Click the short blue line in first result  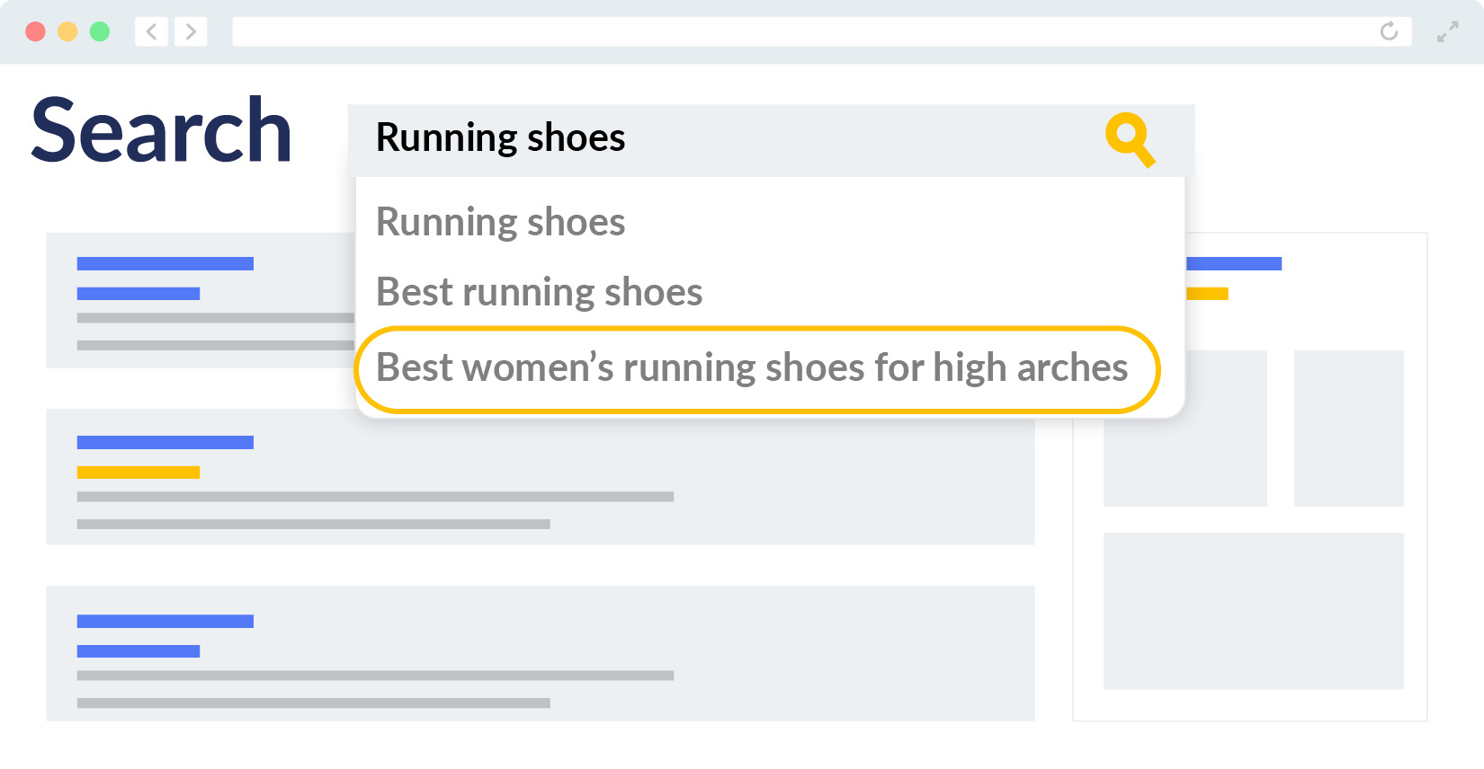point(139,293)
